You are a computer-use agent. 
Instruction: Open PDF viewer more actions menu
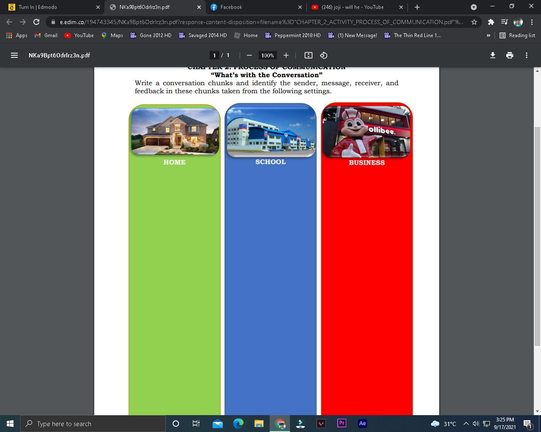(x=527, y=55)
